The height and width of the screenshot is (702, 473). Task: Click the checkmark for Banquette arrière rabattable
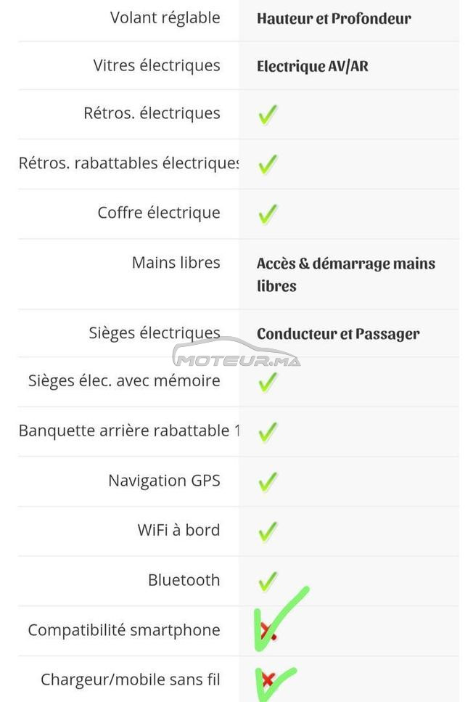click(268, 432)
